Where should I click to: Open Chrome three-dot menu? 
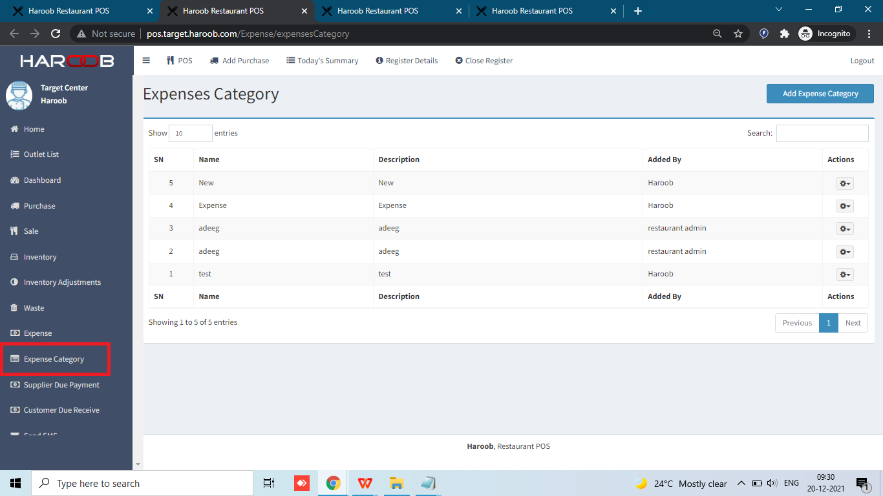[x=869, y=34]
